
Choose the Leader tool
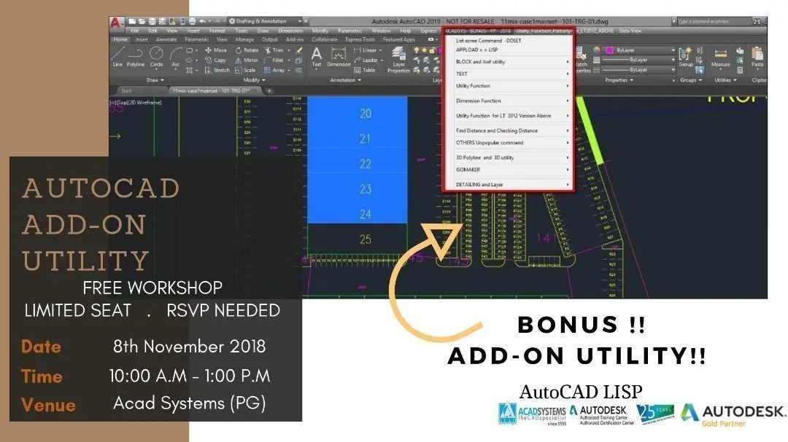point(366,60)
